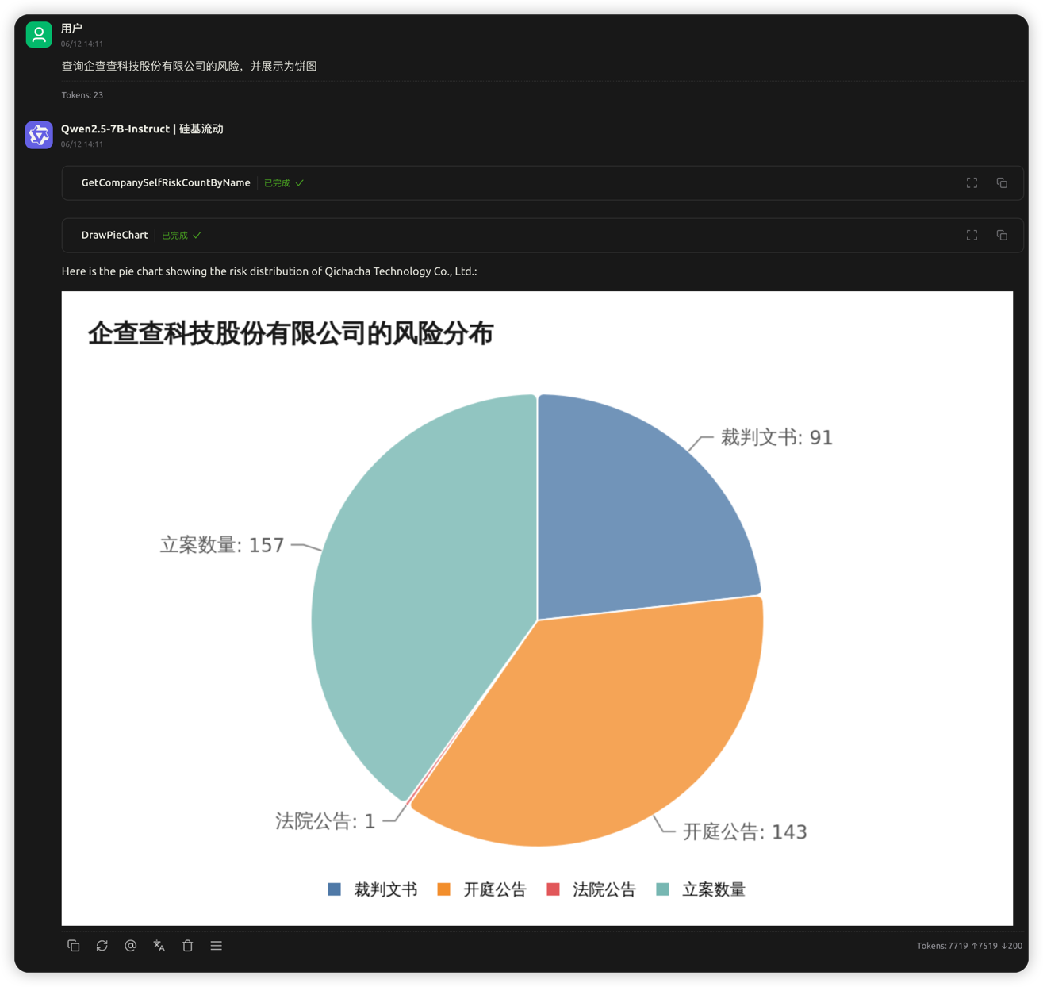Expand the GetCompanySelfRiskCountByName tool call row
Image resolution: width=1043 pixels, height=987 pixels.
[x=543, y=182]
